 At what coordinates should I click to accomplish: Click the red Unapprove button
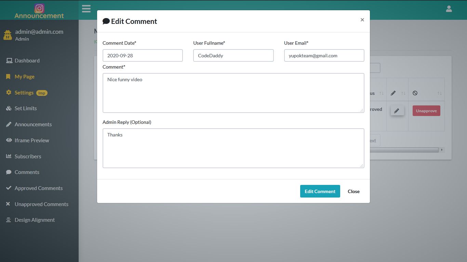coord(426,110)
